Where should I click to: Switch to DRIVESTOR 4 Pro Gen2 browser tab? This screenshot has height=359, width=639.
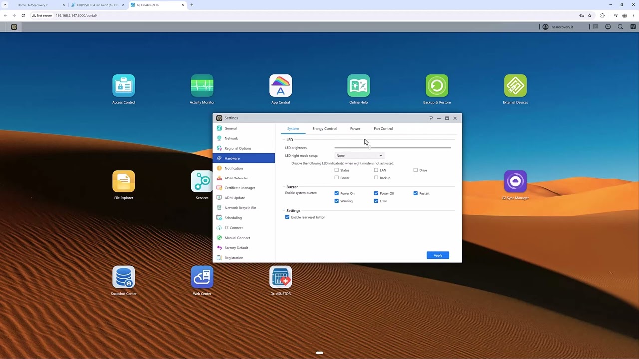point(98,5)
